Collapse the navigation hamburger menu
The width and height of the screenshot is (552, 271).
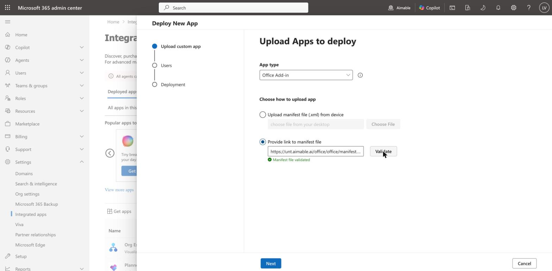pos(8,22)
